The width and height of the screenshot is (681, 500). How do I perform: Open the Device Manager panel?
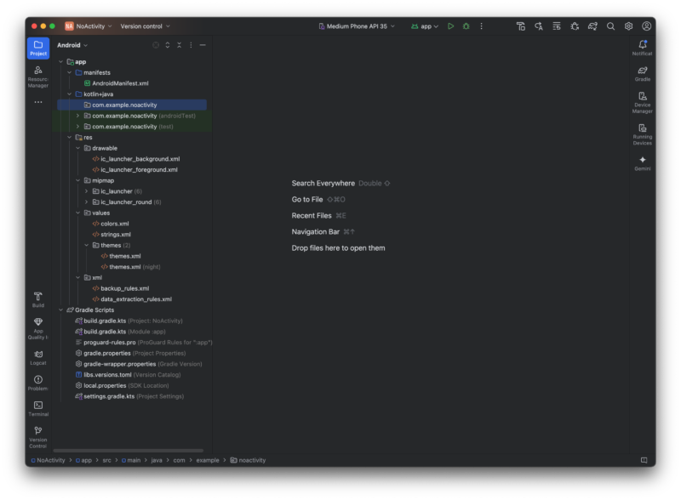(642, 102)
